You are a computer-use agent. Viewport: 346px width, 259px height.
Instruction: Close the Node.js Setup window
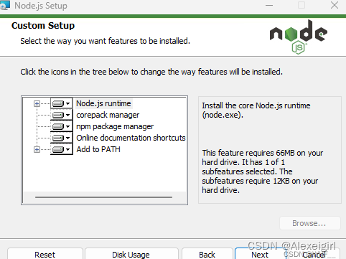335,5
